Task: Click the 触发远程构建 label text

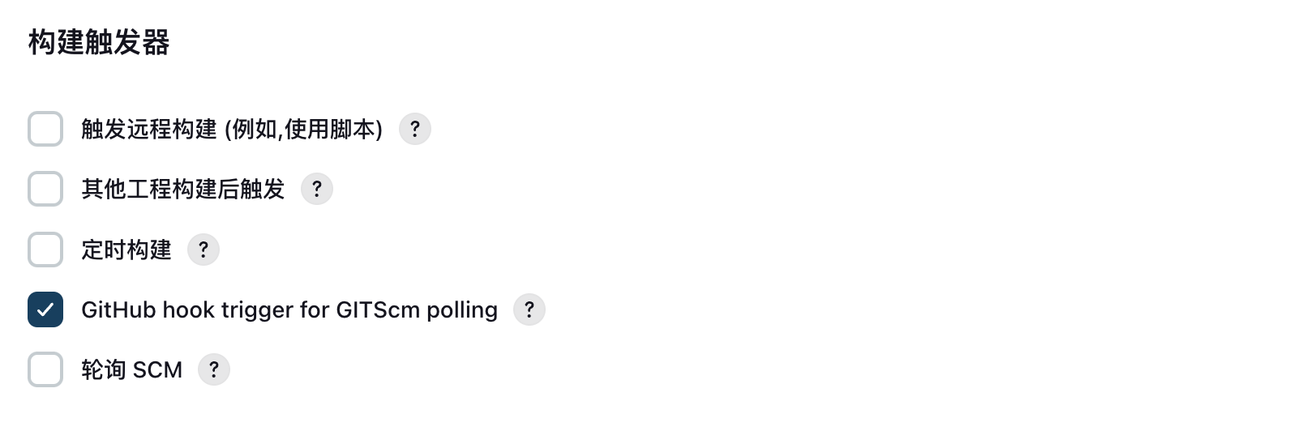Action: (x=149, y=129)
